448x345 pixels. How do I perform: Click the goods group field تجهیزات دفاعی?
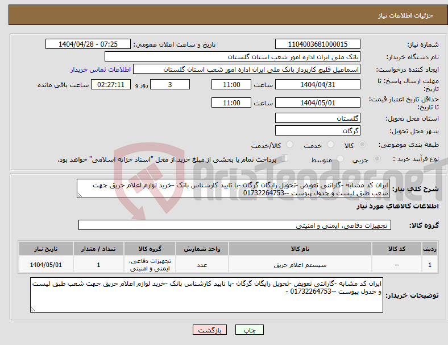235,225
